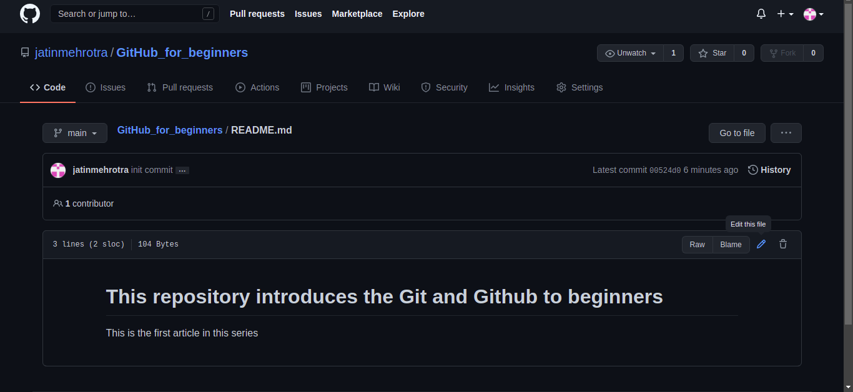853x392 pixels.
Task: Open Marketplace in top navigation
Action: (357, 14)
